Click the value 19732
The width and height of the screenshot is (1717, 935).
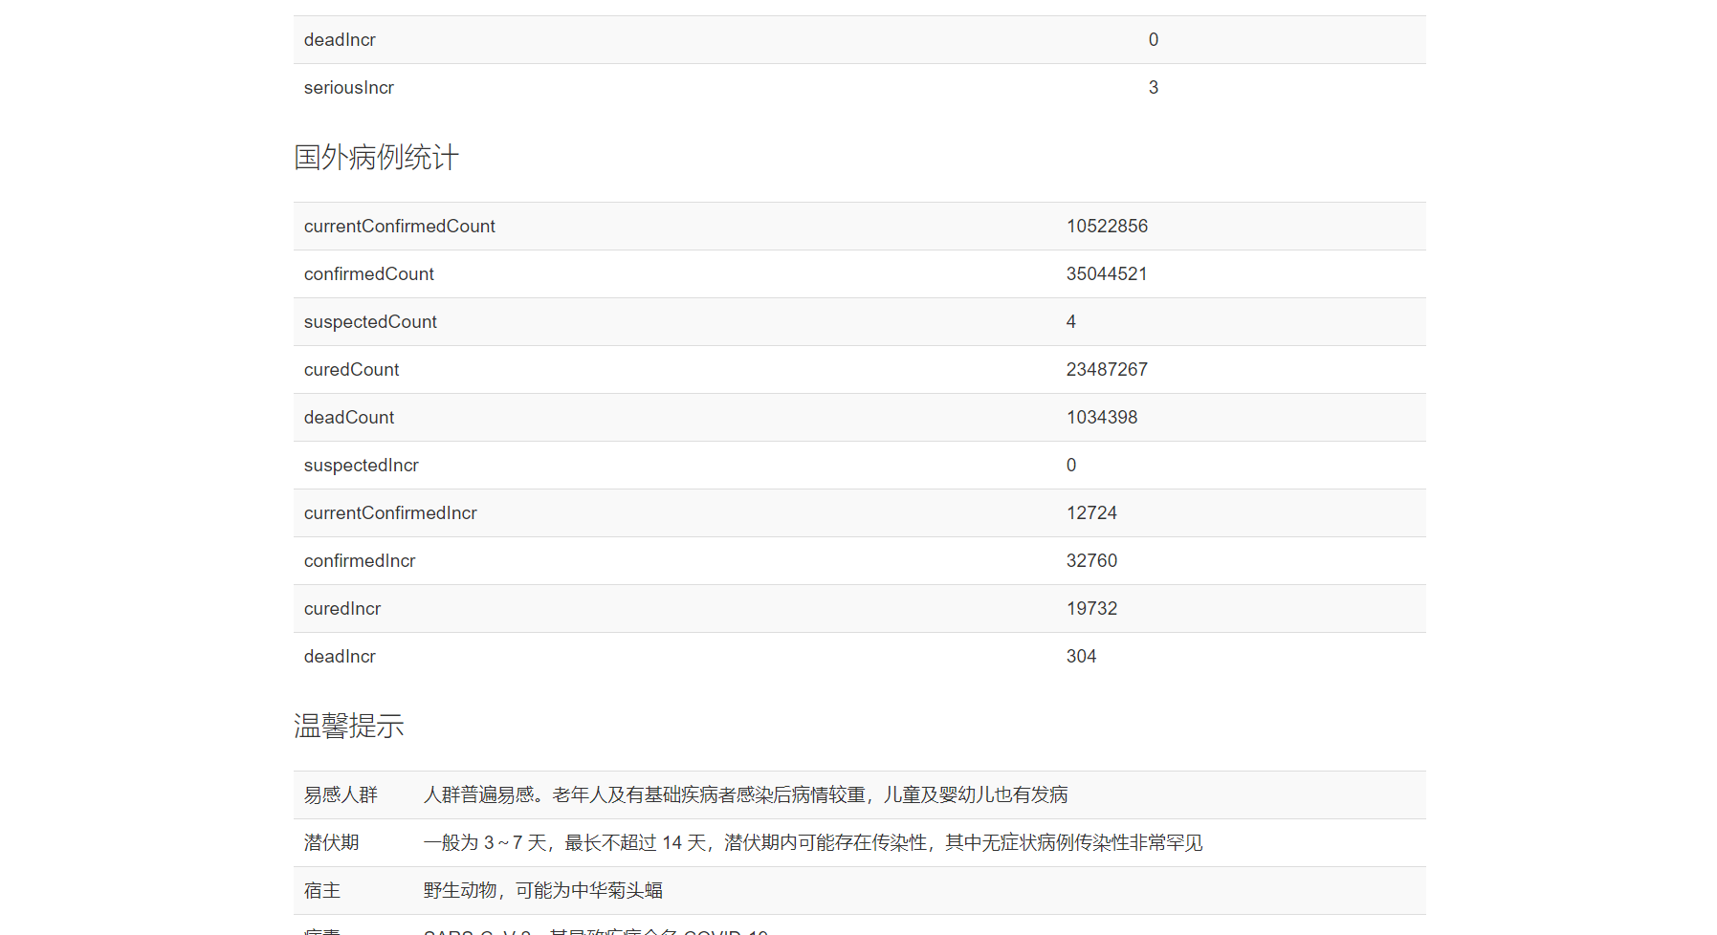1091,609
